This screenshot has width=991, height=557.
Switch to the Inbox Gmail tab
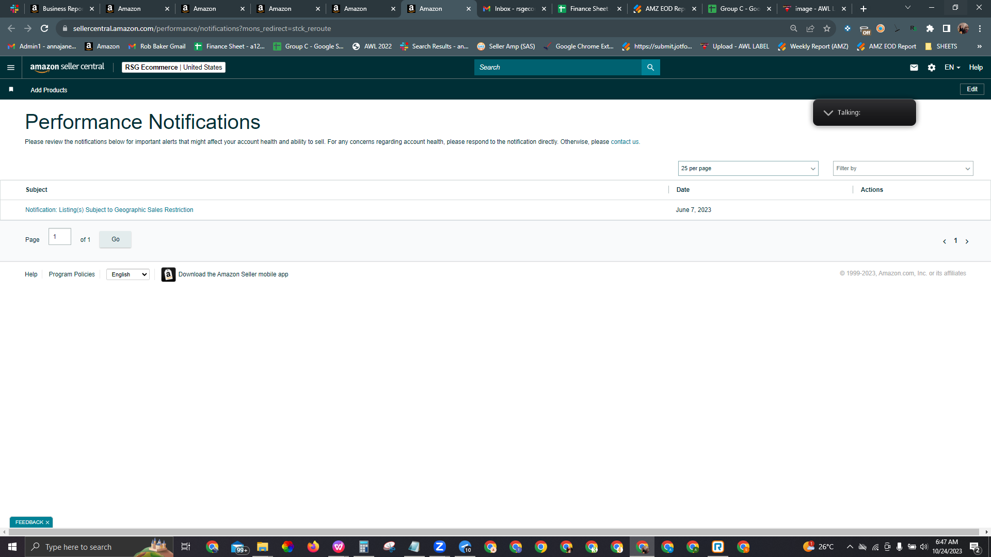tap(514, 9)
